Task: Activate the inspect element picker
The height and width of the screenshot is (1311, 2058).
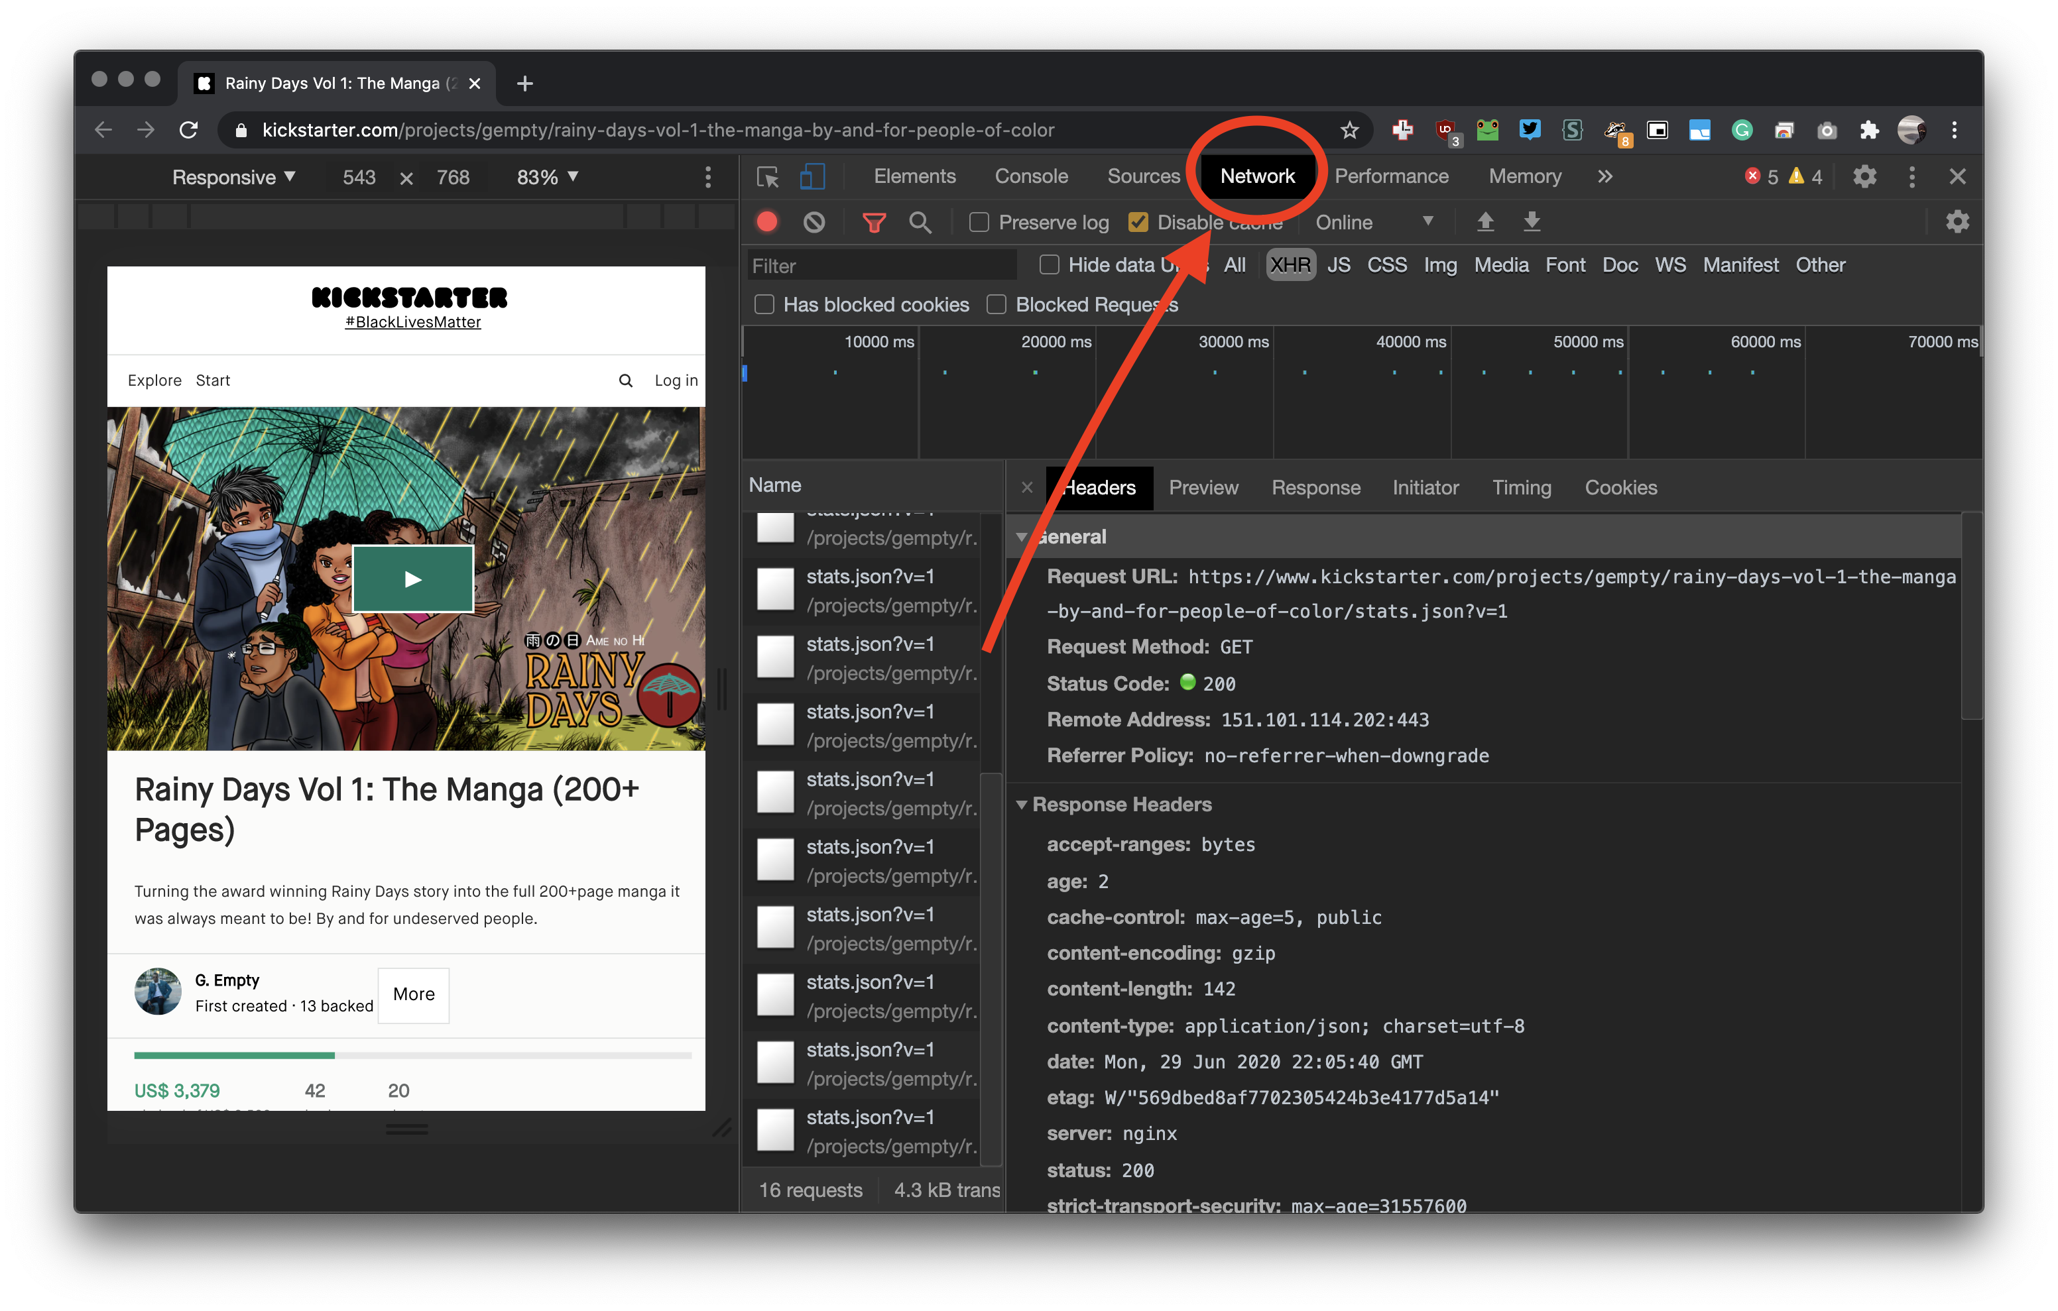Action: click(768, 177)
